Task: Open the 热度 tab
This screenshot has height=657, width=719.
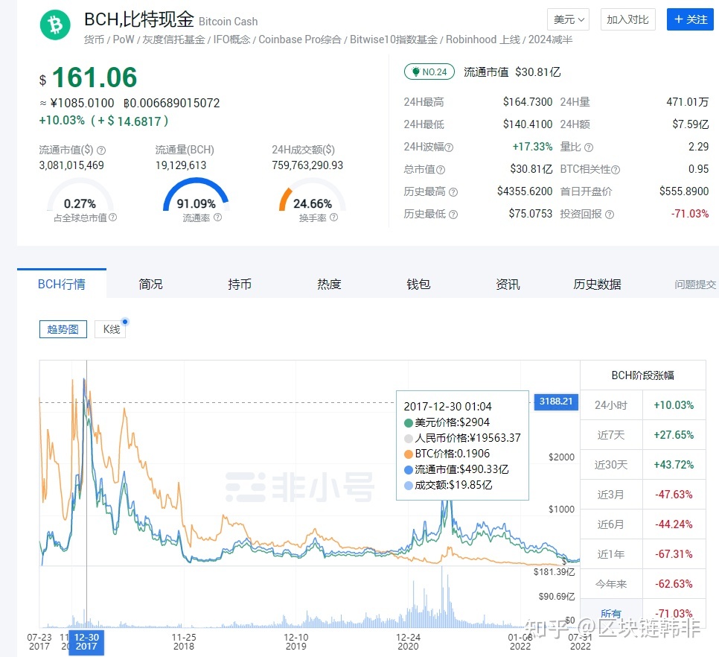Action: tap(329, 284)
